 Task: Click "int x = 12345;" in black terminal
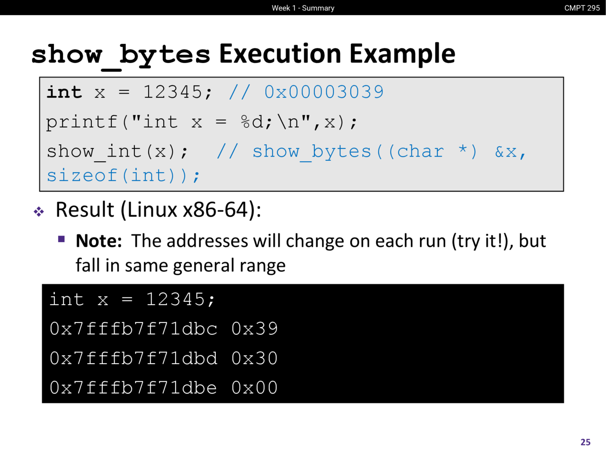[x=132, y=299]
